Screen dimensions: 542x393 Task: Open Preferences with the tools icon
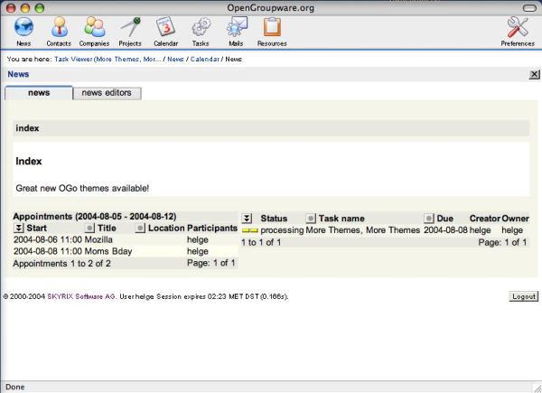[518, 28]
